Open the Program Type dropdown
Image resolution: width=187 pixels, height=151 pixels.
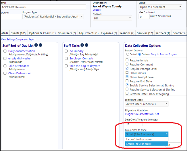click(x=53, y=17)
